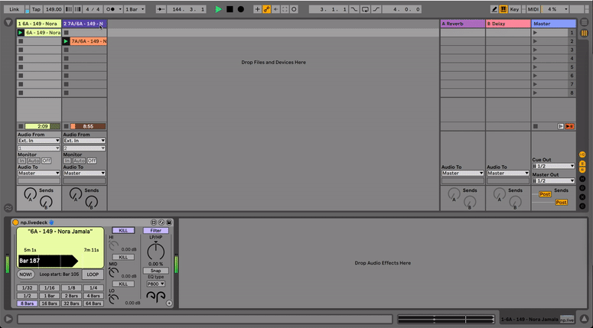Toggle the KILL button above MID
Image resolution: width=593 pixels, height=328 pixels.
click(x=123, y=257)
